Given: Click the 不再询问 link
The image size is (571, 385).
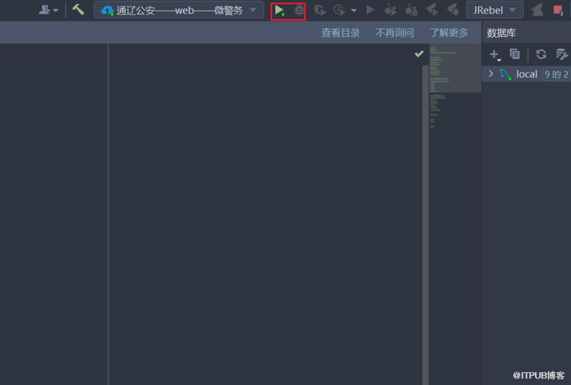Looking at the screenshot, I should click(x=395, y=33).
